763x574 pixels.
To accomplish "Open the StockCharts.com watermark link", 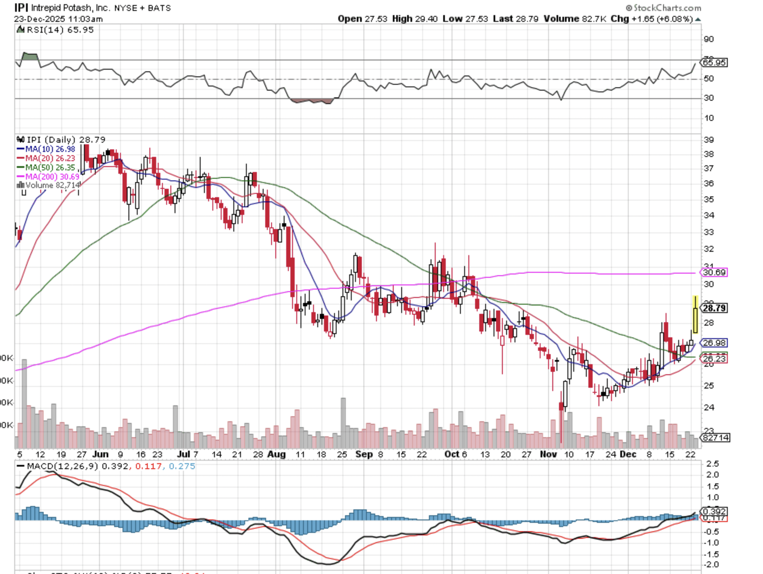I will coord(663,8).
